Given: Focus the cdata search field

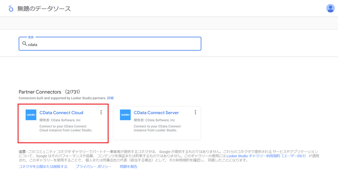Looking at the screenshot, I should click(110, 44).
